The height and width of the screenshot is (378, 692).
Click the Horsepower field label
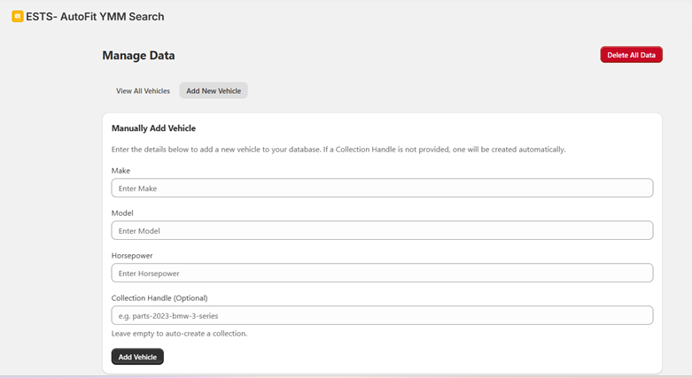pyautogui.click(x=132, y=255)
